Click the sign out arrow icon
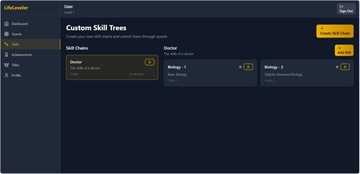Screen dimensions: 360x174 [341, 7]
